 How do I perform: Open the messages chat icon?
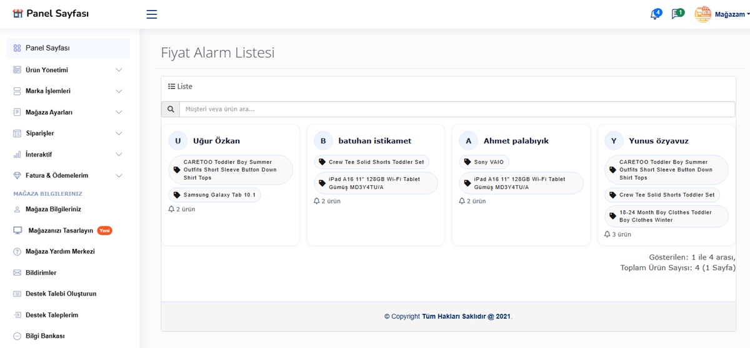pos(676,14)
